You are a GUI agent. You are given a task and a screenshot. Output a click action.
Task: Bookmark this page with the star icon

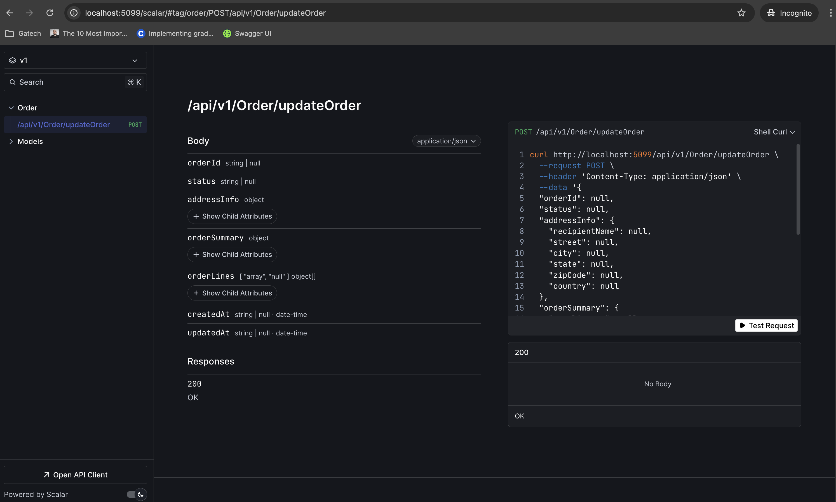pyautogui.click(x=741, y=13)
